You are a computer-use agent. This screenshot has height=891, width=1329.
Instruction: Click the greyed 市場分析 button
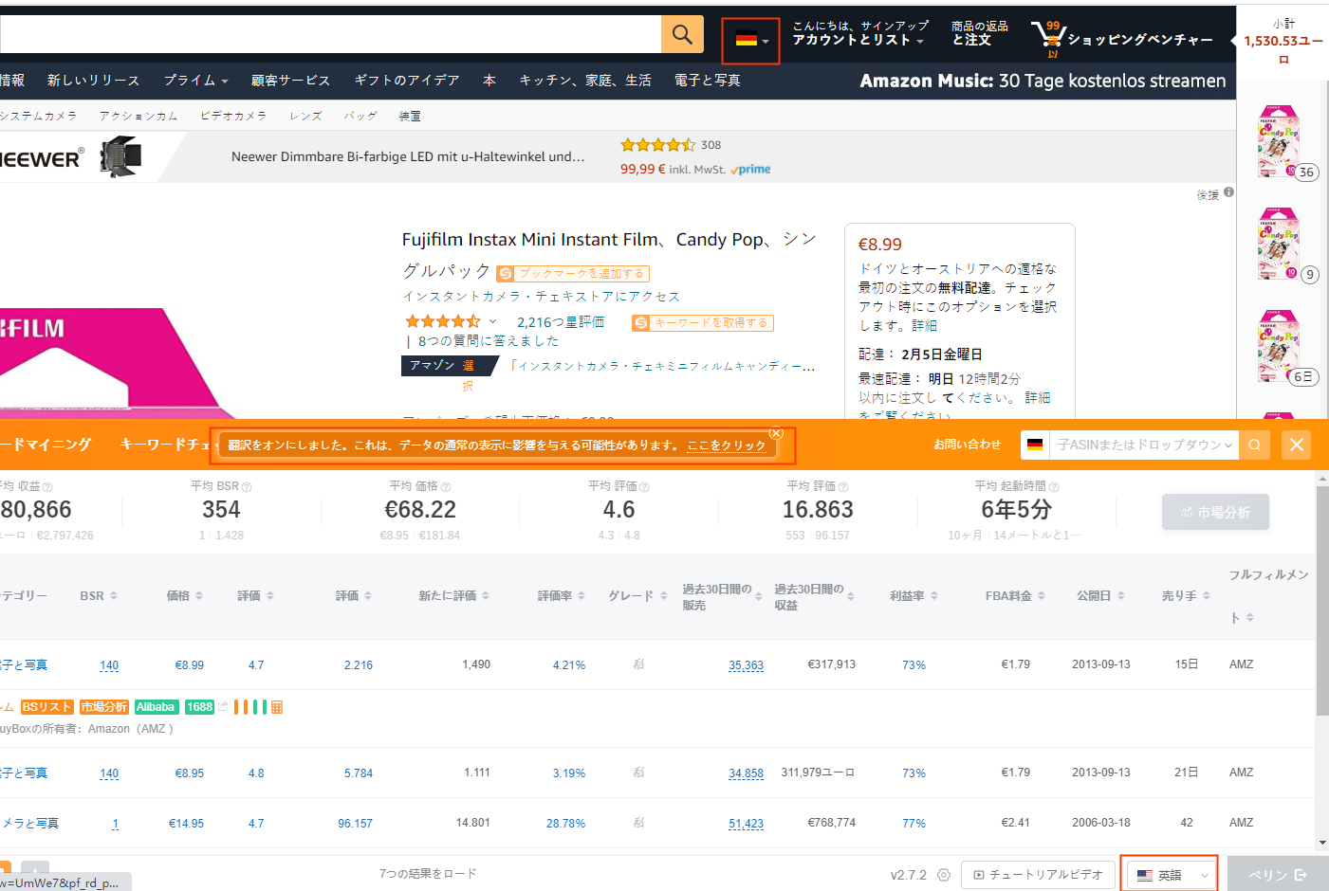tap(1215, 512)
